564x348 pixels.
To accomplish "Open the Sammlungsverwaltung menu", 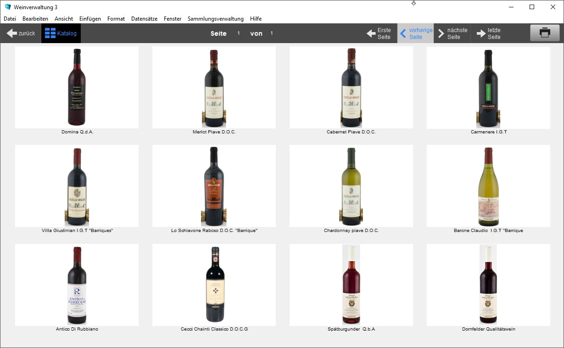I will (215, 19).
